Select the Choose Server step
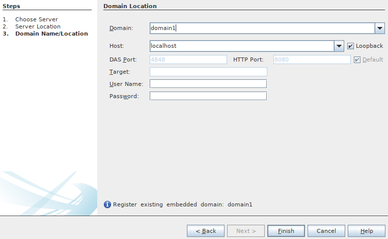This screenshot has width=388, height=239. click(36, 19)
